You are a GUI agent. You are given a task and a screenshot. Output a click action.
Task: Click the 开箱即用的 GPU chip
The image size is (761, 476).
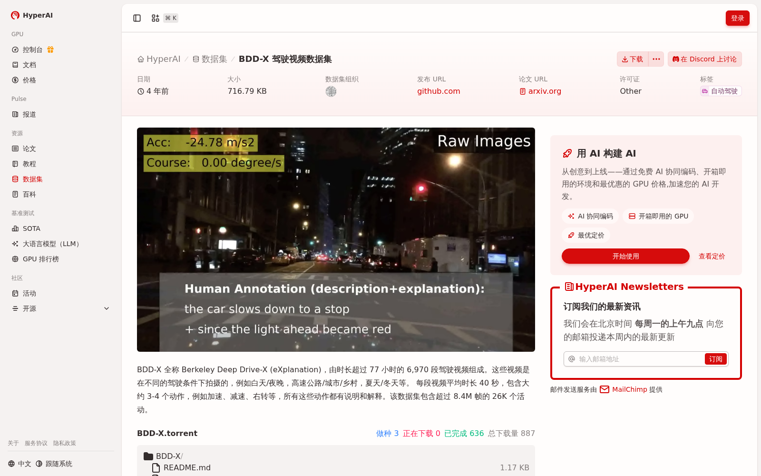click(x=658, y=216)
